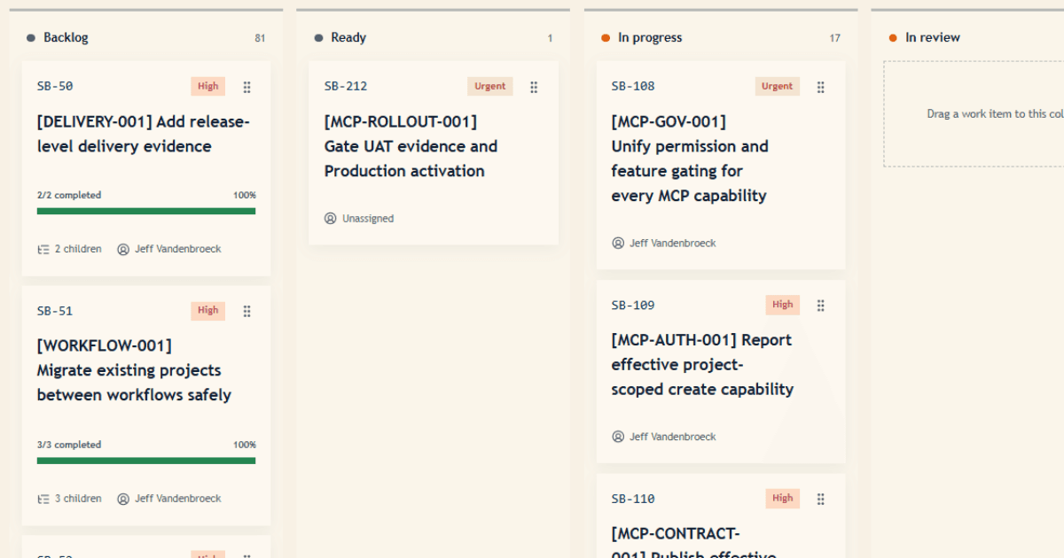The width and height of the screenshot is (1064, 558).
Task: Click 'Jeff Vandenbroeck' on SB-109 card
Action: coord(673,437)
